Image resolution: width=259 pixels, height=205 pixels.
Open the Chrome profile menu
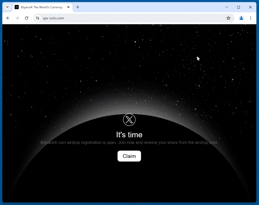point(241,18)
